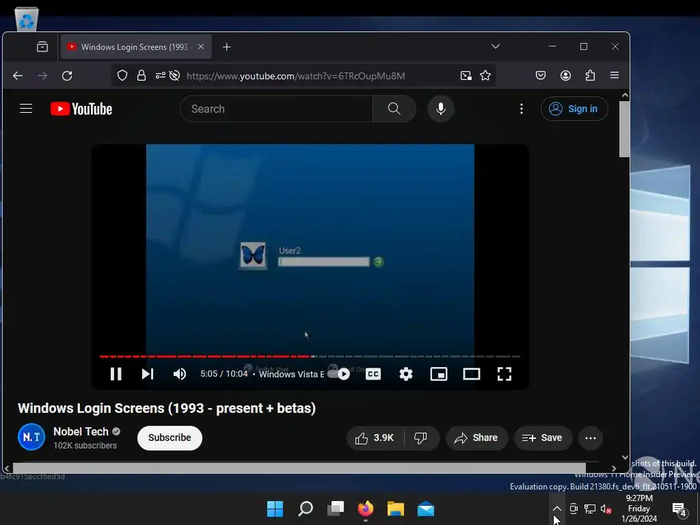
Task: Open taskbar Search
Action: click(306, 509)
